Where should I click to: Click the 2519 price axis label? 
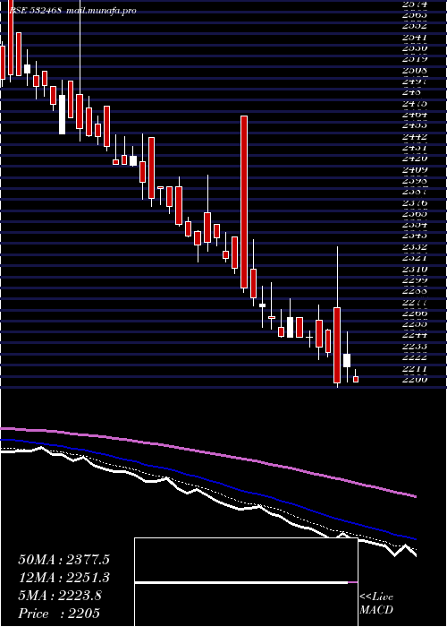[x=415, y=59]
